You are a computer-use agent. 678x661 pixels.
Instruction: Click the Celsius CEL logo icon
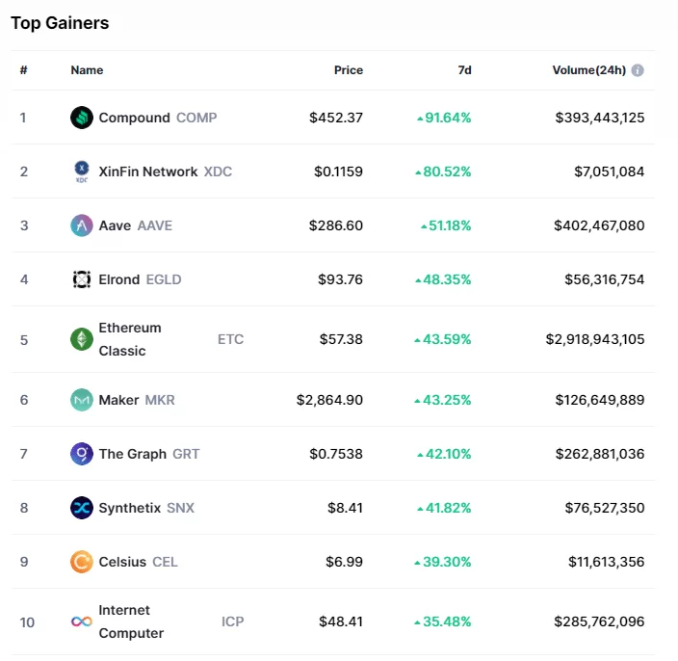pos(82,562)
